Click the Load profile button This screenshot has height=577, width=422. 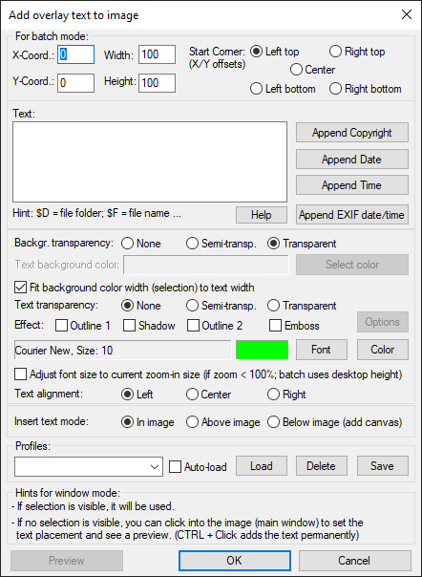[x=262, y=466]
